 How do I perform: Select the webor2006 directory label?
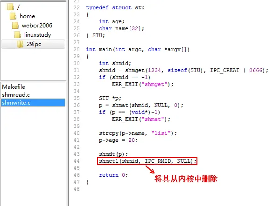point(37,26)
